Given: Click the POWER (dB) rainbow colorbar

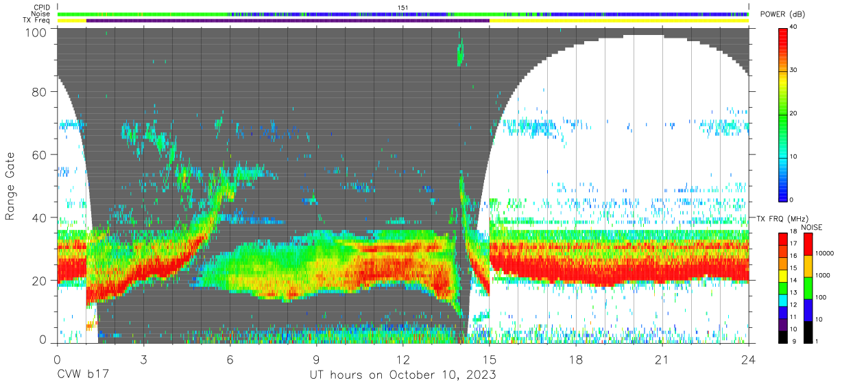Looking at the screenshot, I should (x=783, y=114).
